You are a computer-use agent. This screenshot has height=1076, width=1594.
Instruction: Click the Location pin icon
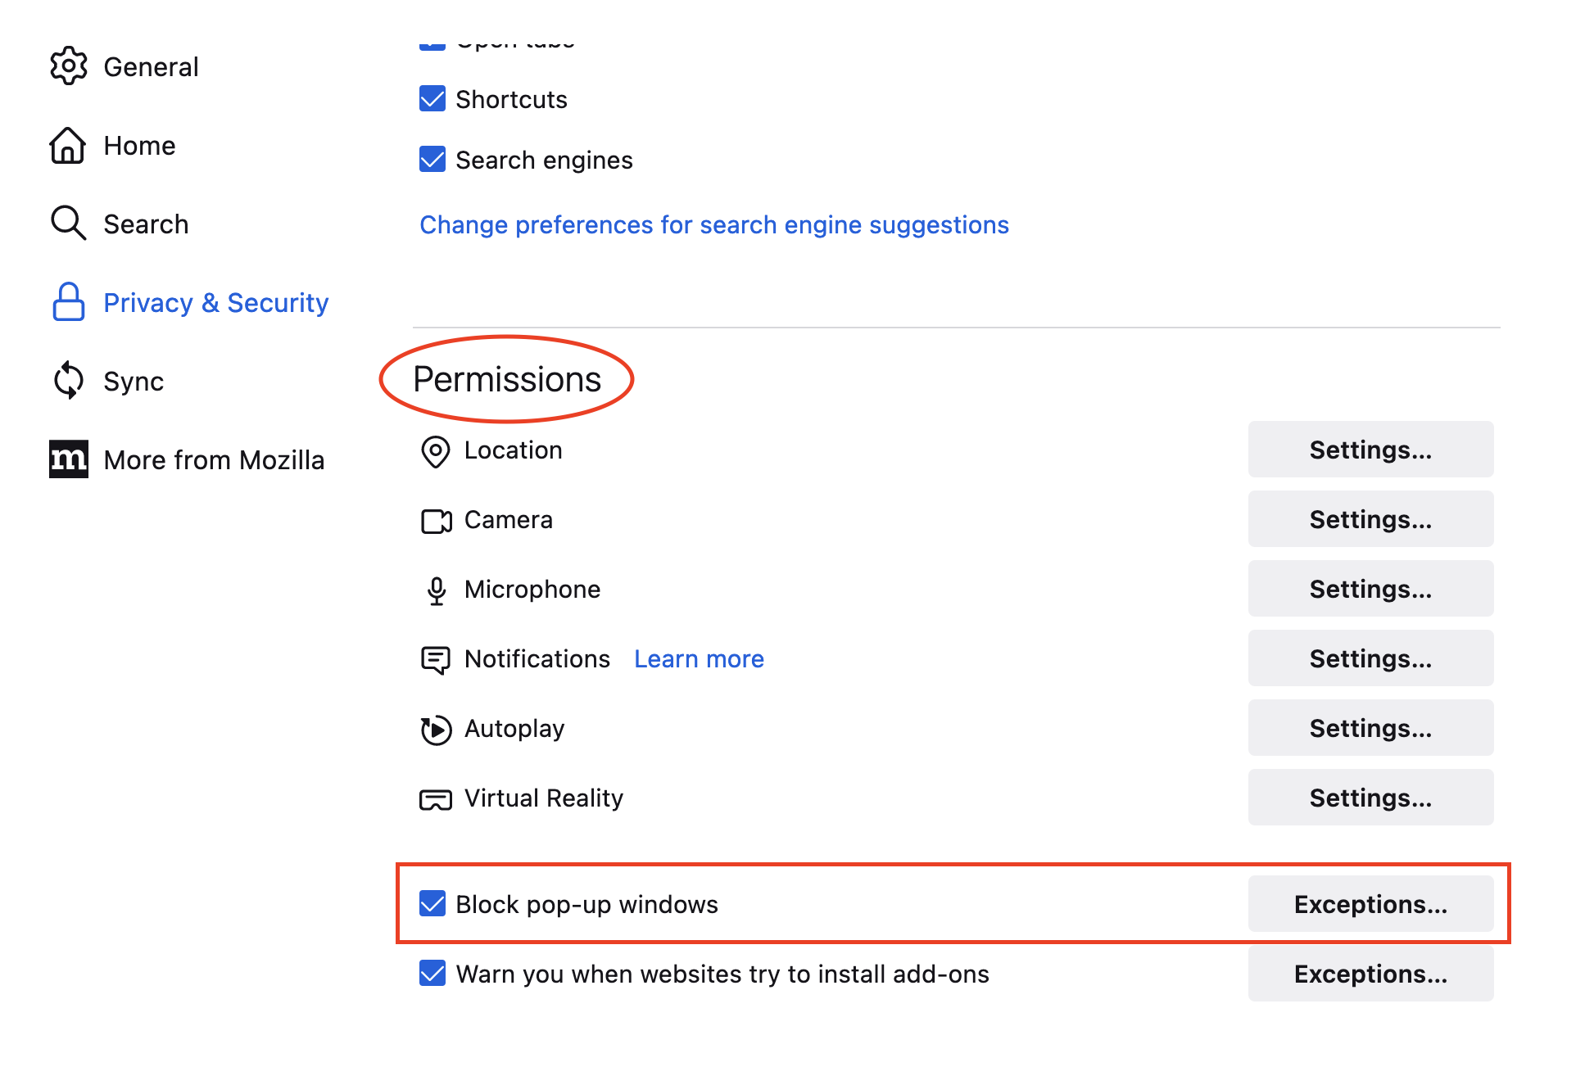[x=436, y=451]
